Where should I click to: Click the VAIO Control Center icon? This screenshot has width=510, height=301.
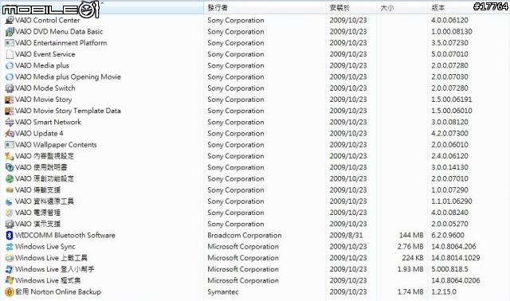10,20
